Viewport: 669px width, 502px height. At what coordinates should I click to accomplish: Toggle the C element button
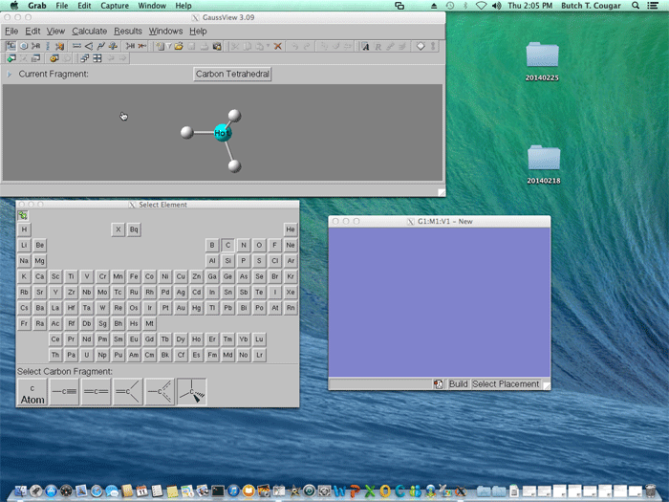click(227, 245)
